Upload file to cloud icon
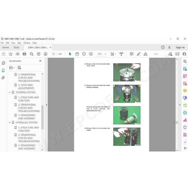 click(x=18, y=54)
